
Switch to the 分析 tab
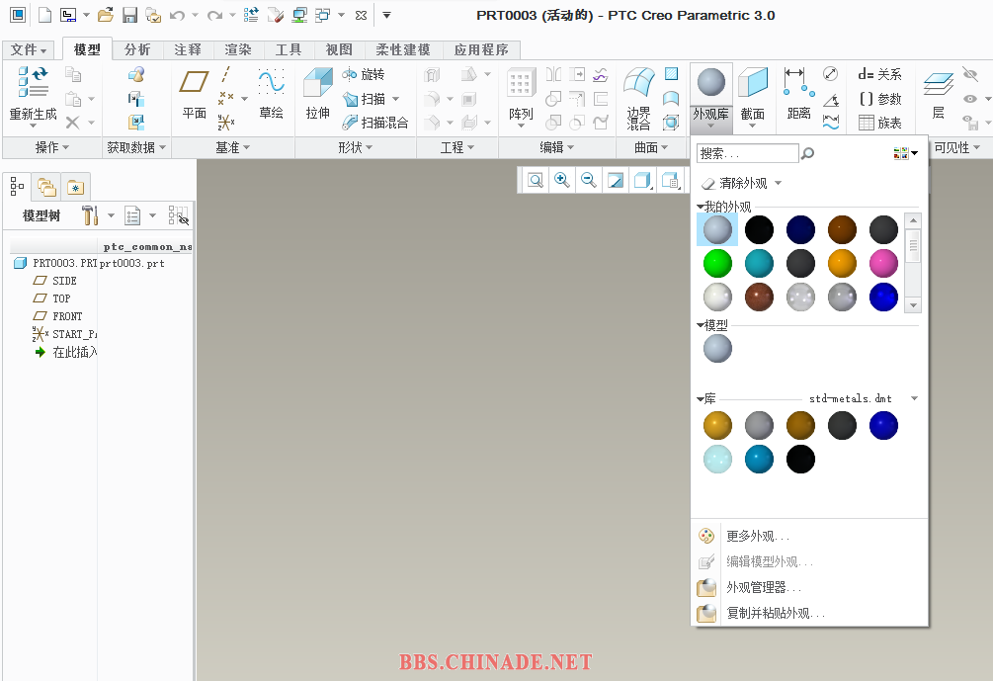137,49
